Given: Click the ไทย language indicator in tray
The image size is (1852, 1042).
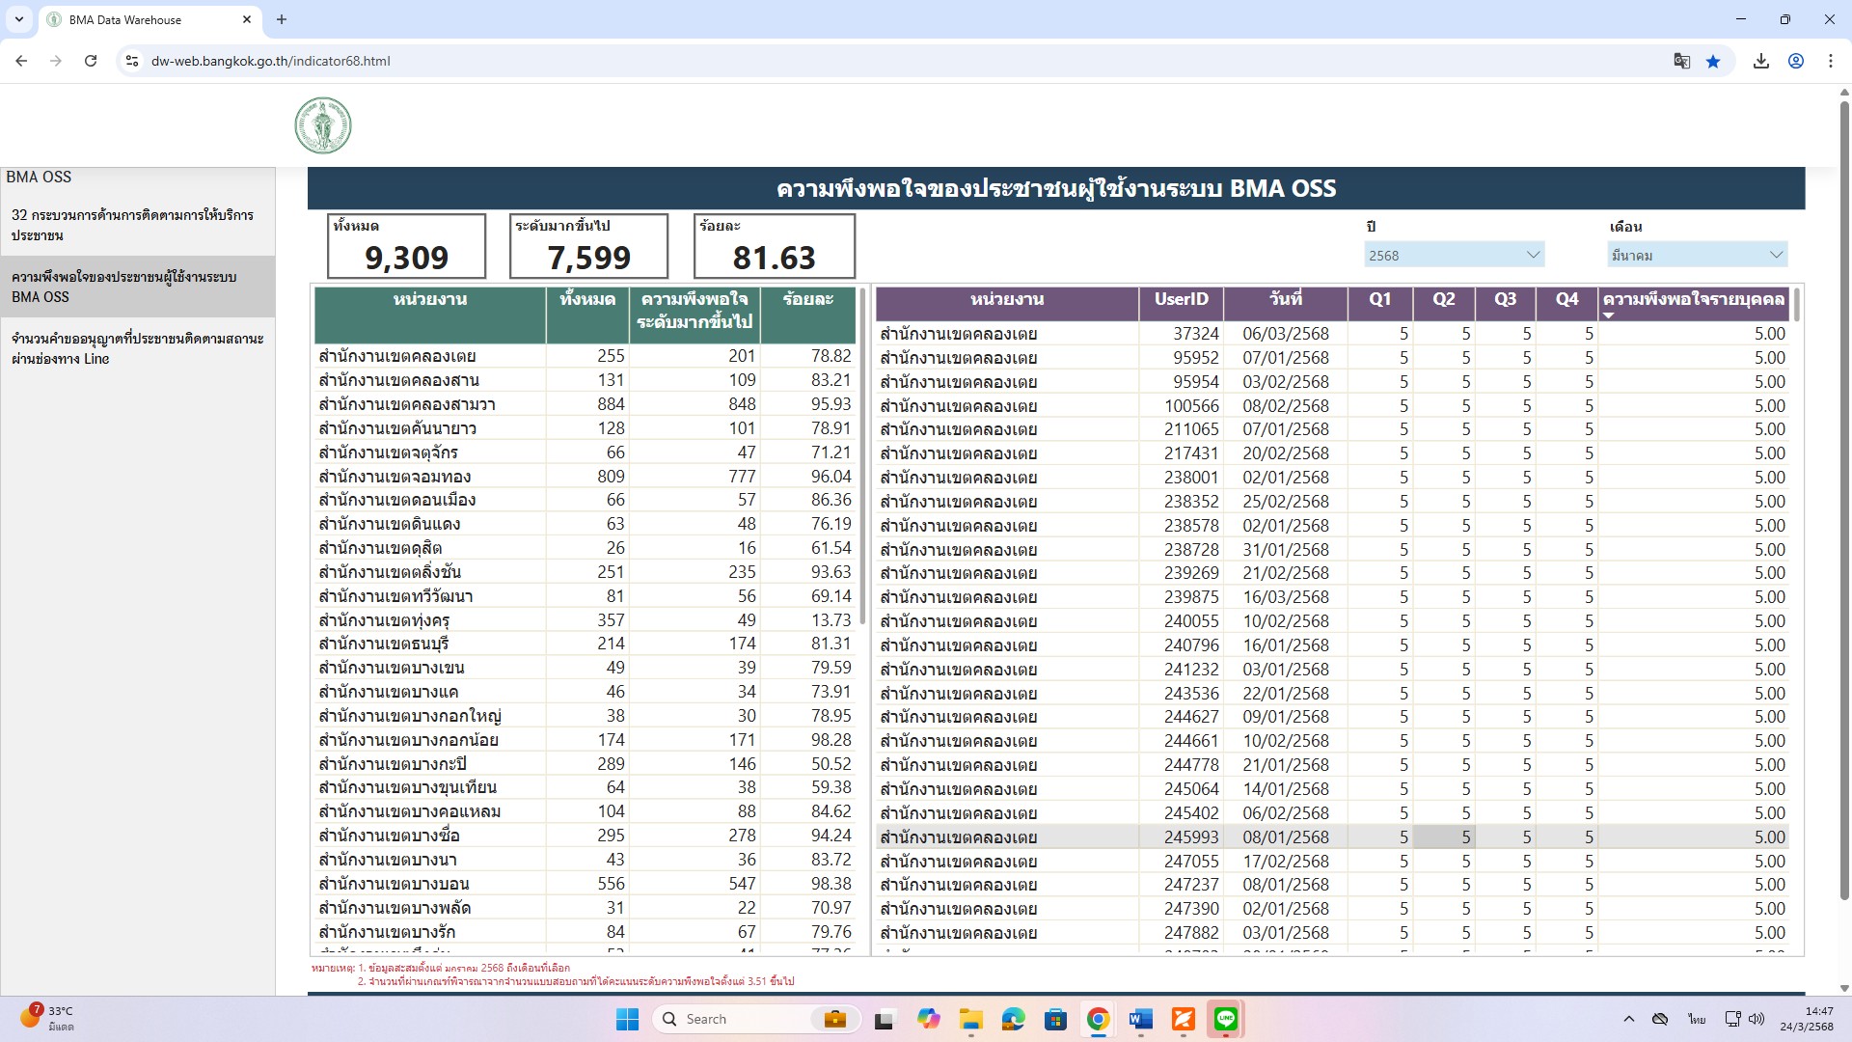Looking at the screenshot, I should point(1697,1019).
